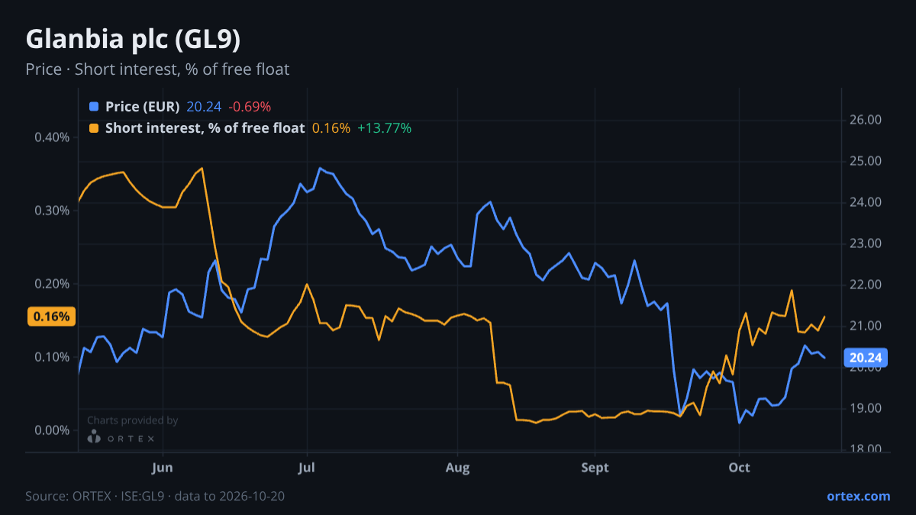
Task: Click the -0.69% price change value
Action: pos(250,107)
